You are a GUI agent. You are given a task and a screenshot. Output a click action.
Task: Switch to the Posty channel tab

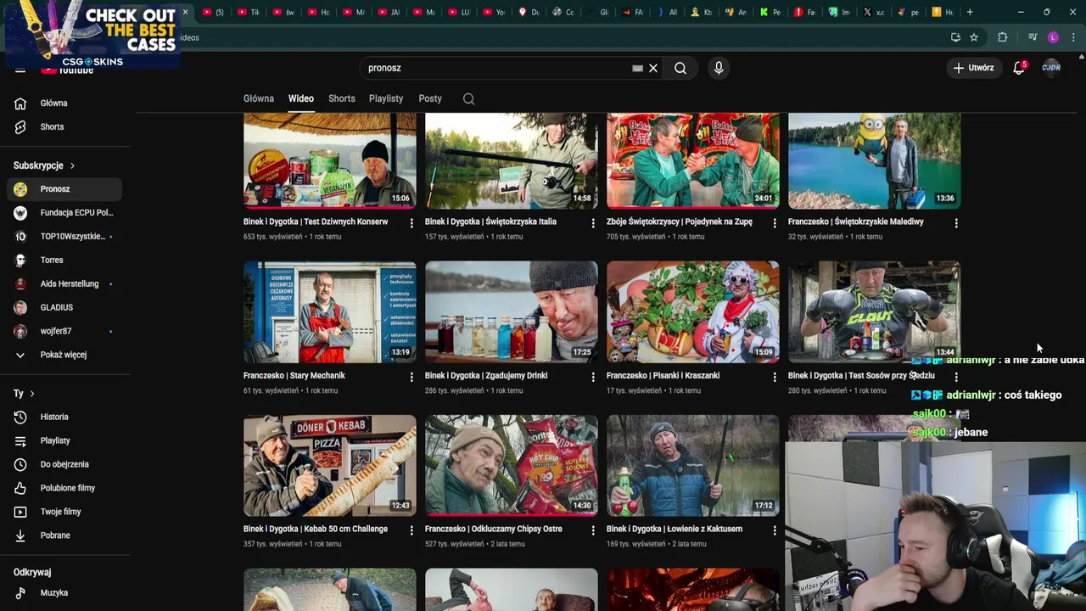click(430, 98)
